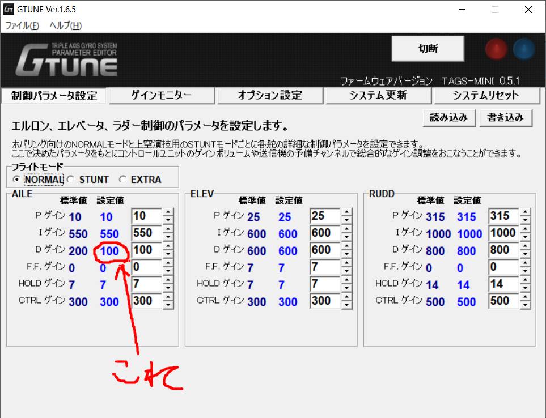546x418 pixels.
Task: Click the ELEV D gain input field
Action: [x=325, y=250]
